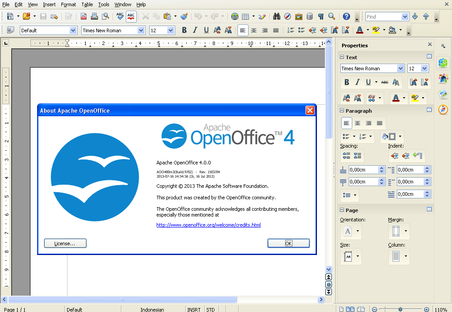This screenshot has width=452, height=312.
Task: Click the Indonesian language status bar field
Action: [152, 309]
